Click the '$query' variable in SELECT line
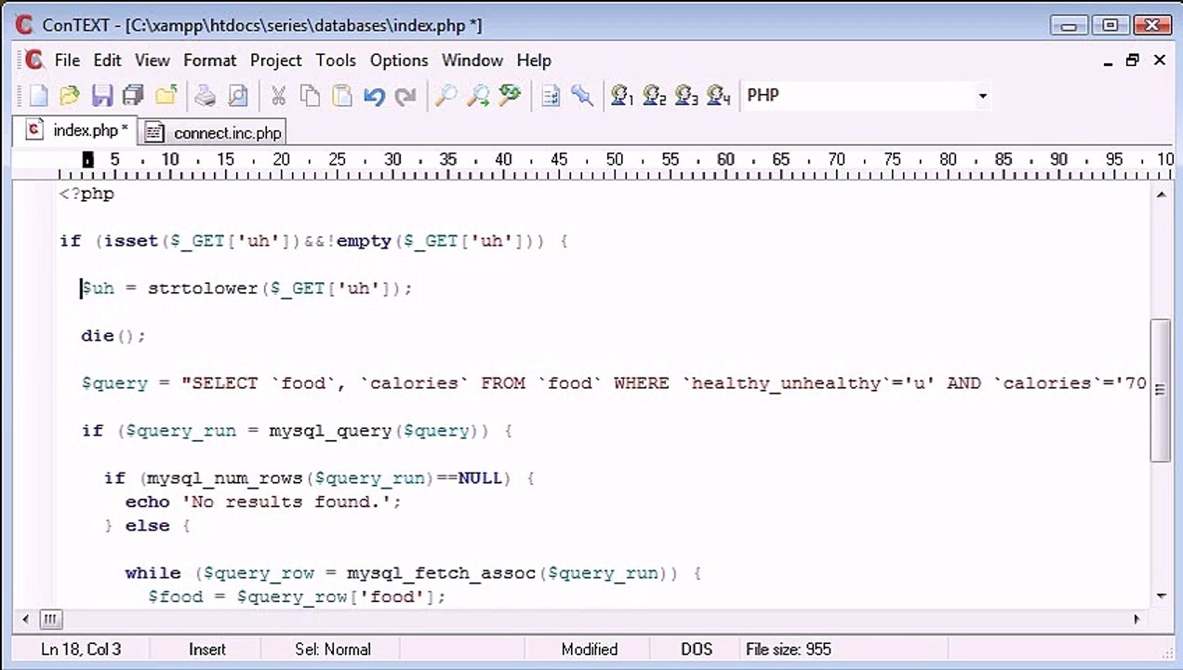 click(x=114, y=382)
